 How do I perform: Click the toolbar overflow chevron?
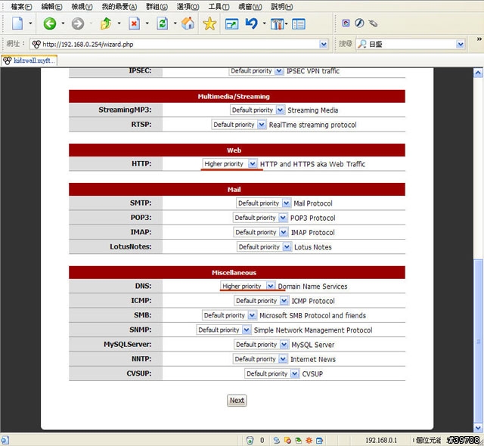tap(479, 39)
